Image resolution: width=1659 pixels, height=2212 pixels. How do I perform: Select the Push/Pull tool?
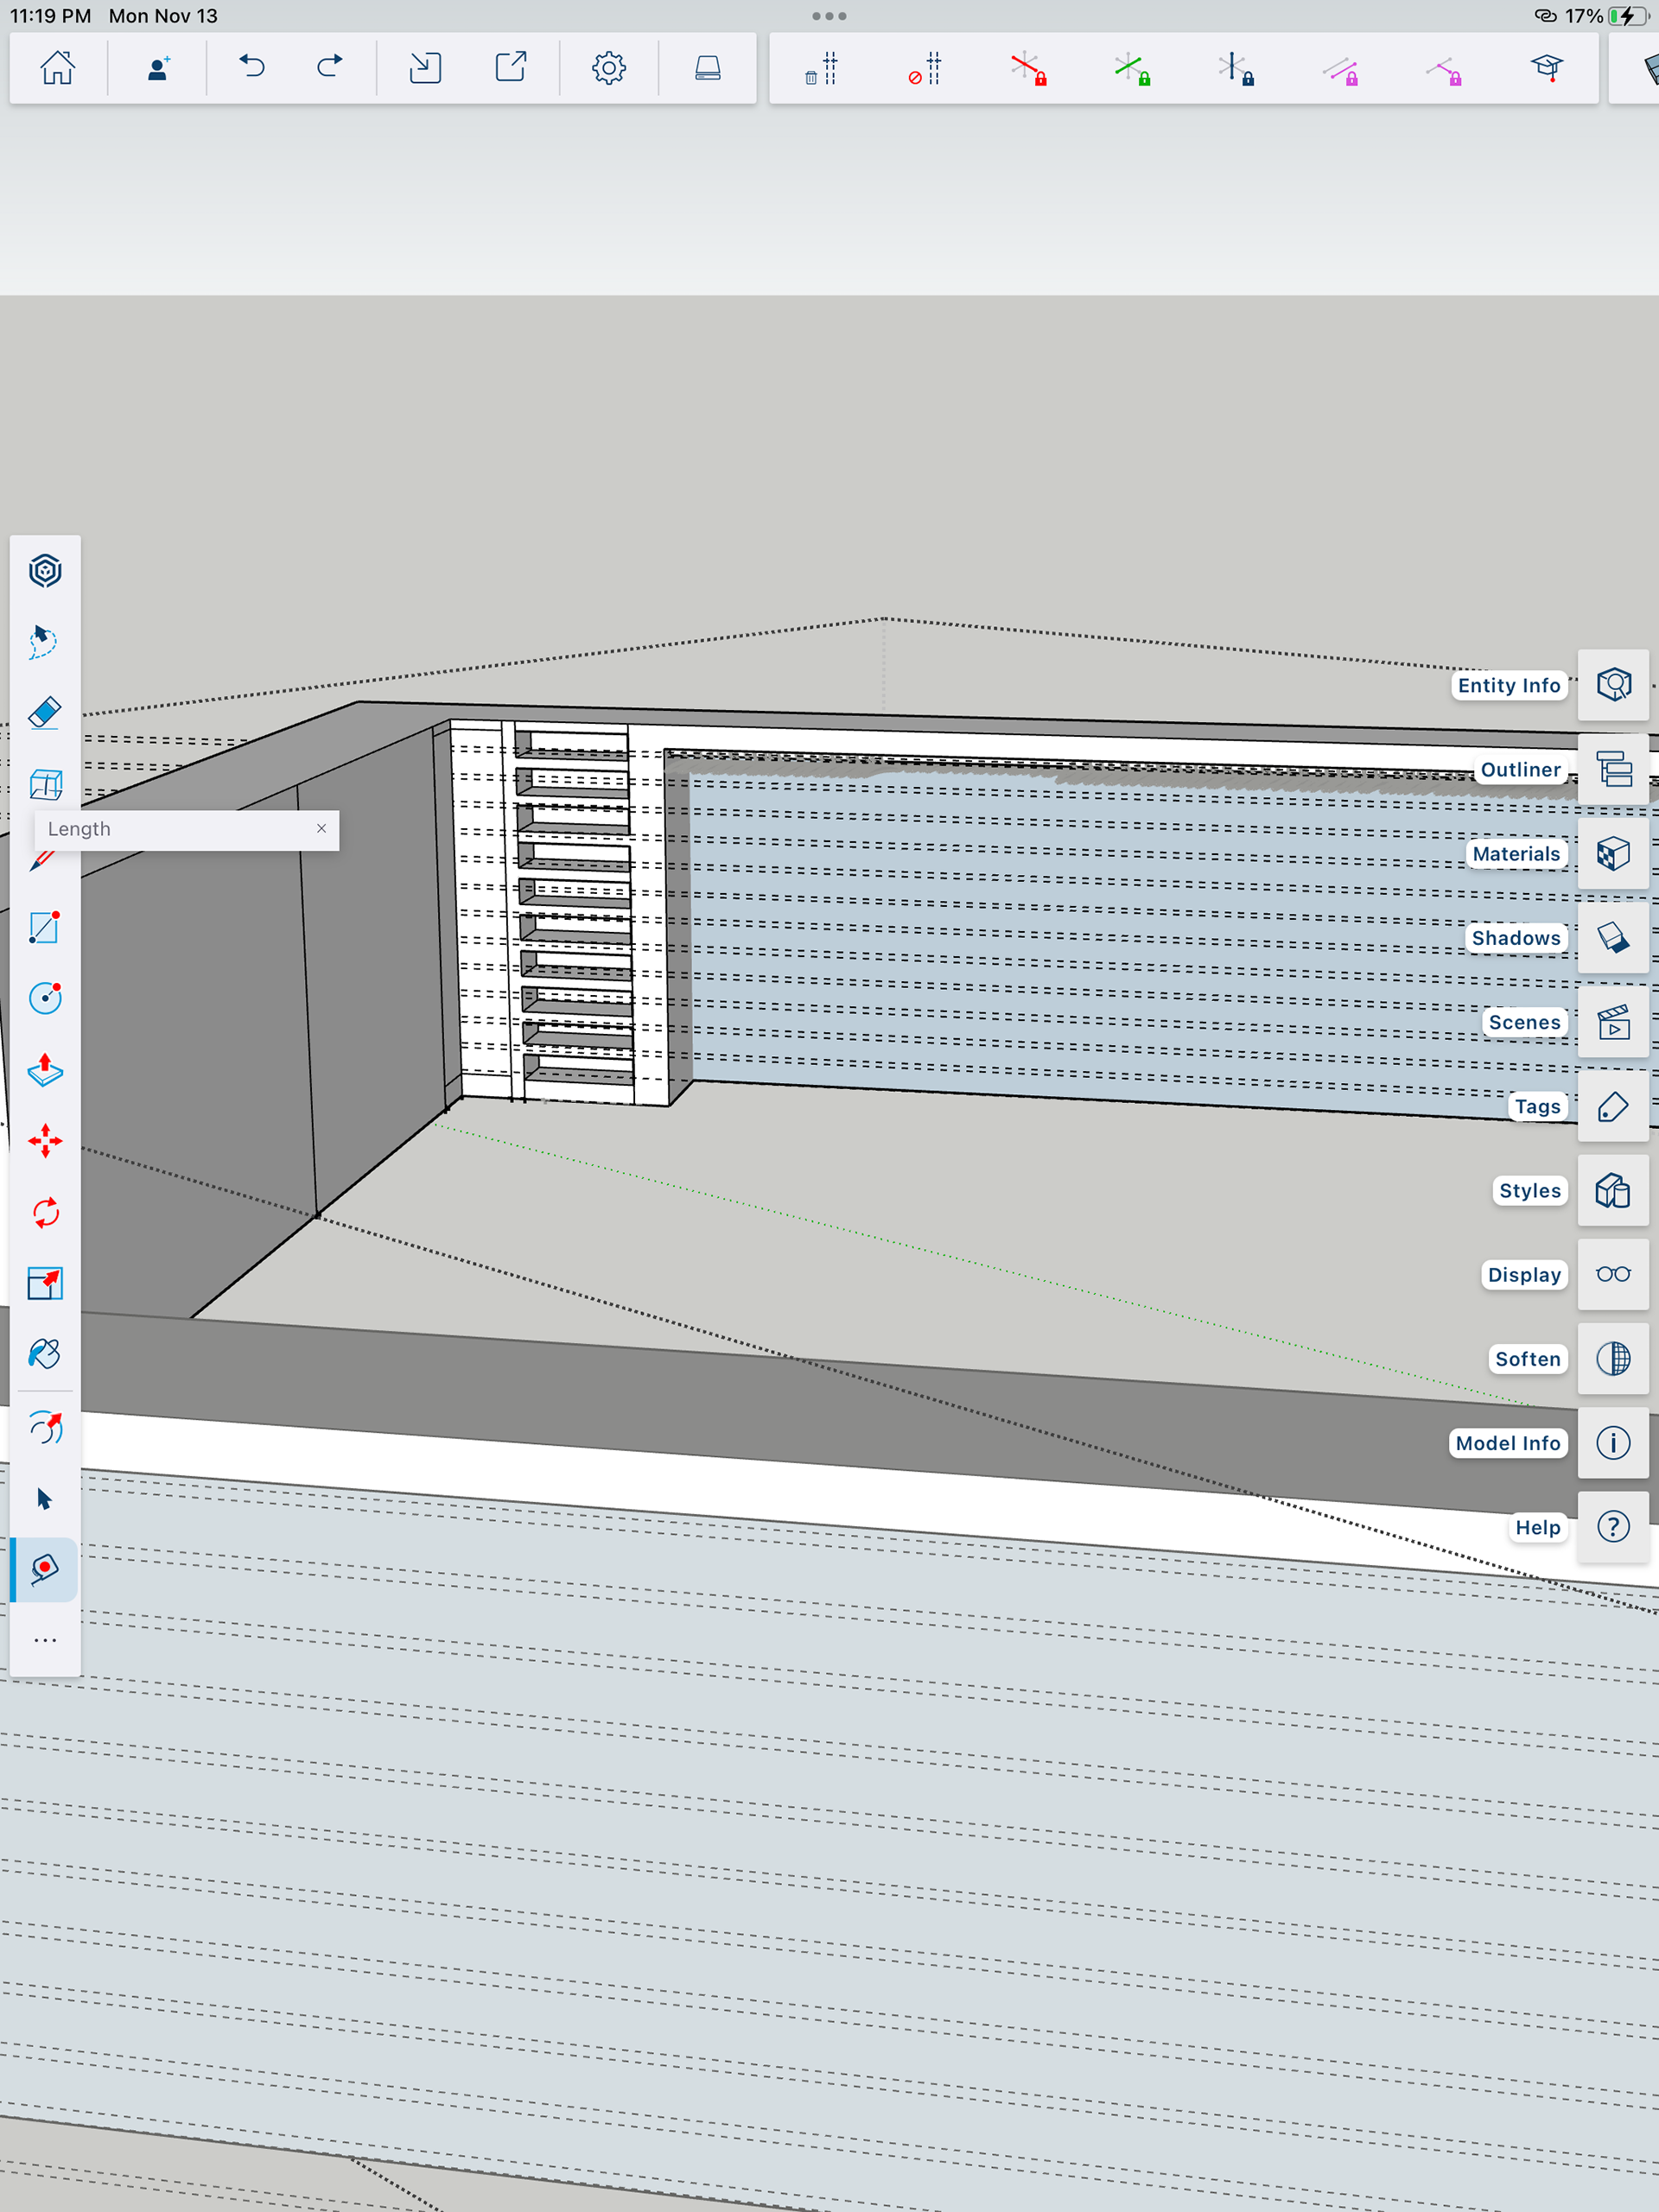click(x=45, y=1070)
